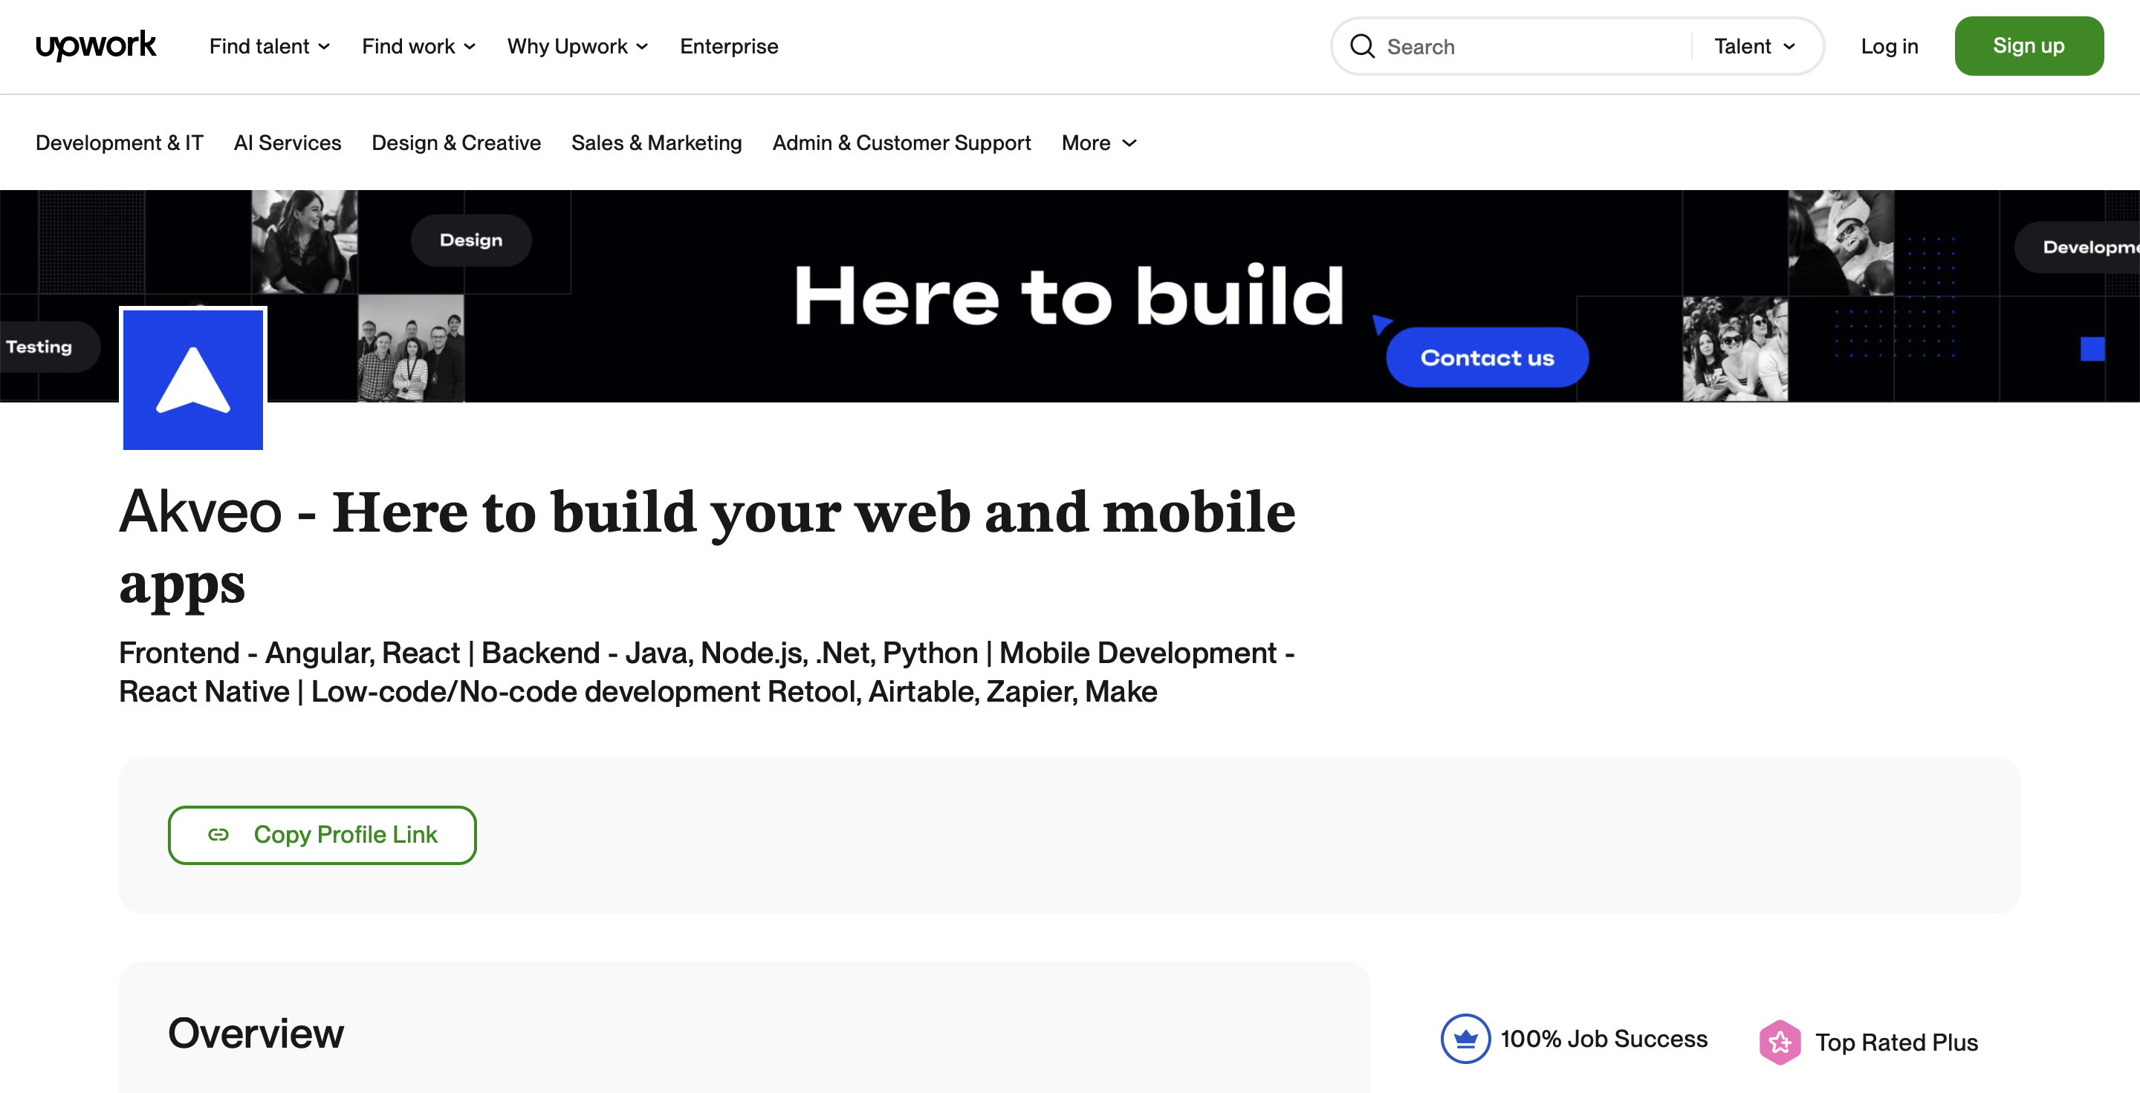This screenshot has width=2140, height=1093.
Task: Select AI Services category
Action: point(288,143)
